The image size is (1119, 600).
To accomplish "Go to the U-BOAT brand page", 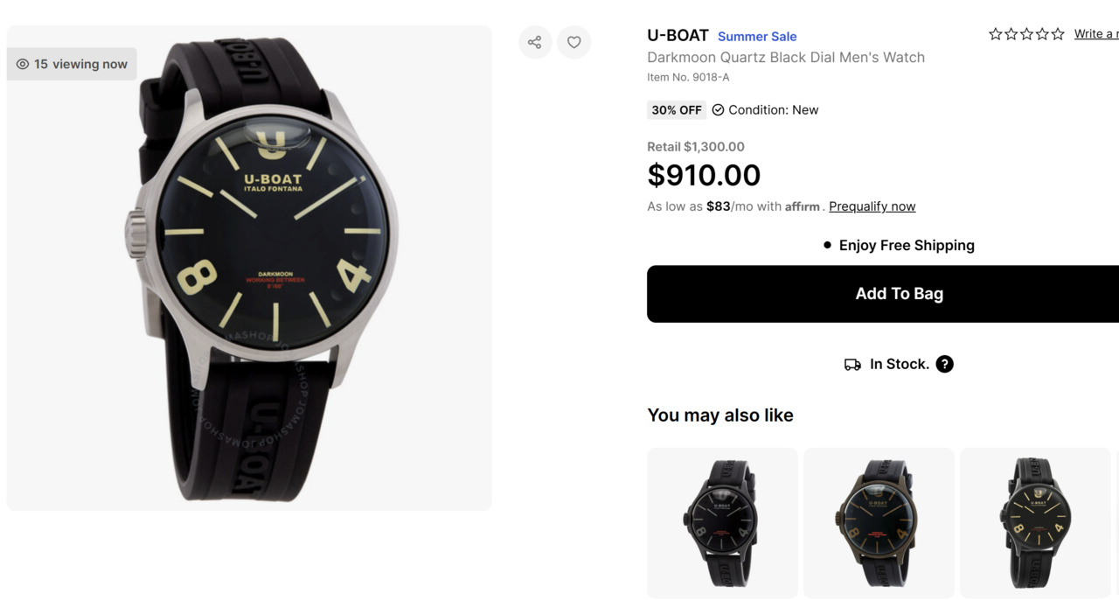I will coord(678,36).
